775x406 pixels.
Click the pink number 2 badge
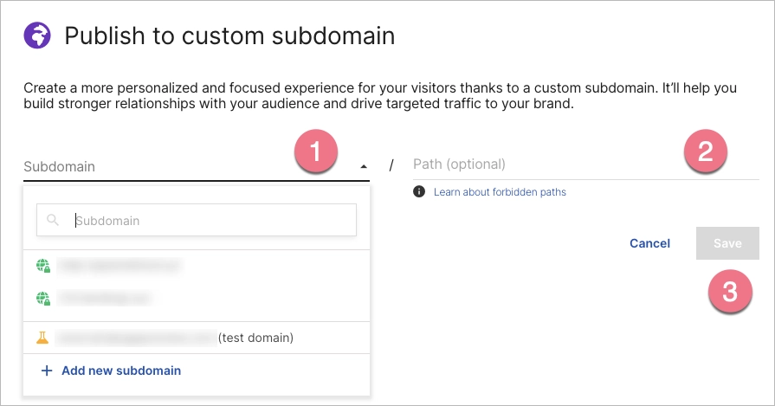pos(705,152)
